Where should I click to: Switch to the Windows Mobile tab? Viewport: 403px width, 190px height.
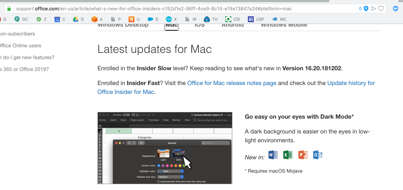click(284, 26)
